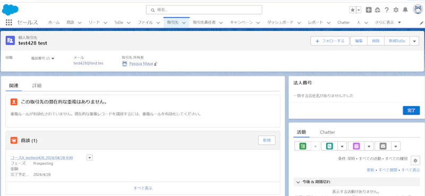Click the フォローする button
This screenshot has height=196, width=425.
click(x=330, y=41)
